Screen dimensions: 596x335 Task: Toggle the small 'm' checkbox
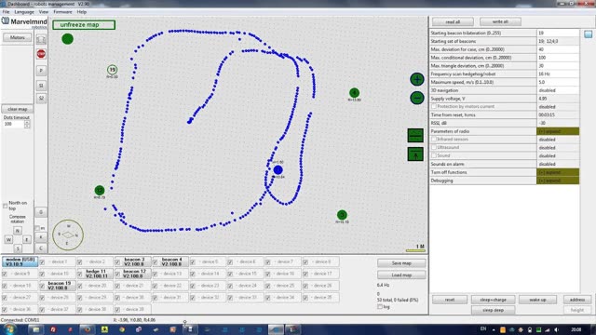click(37, 228)
